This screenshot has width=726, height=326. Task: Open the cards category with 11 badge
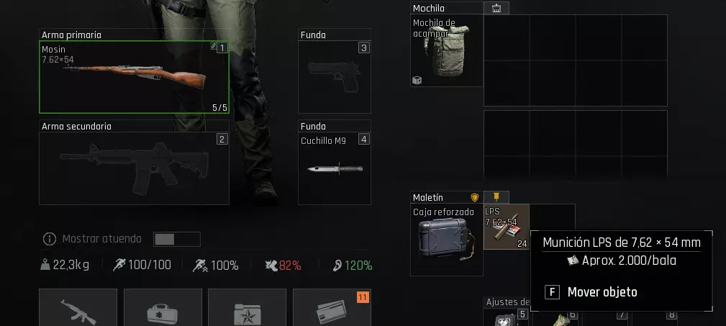tap(332, 307)
